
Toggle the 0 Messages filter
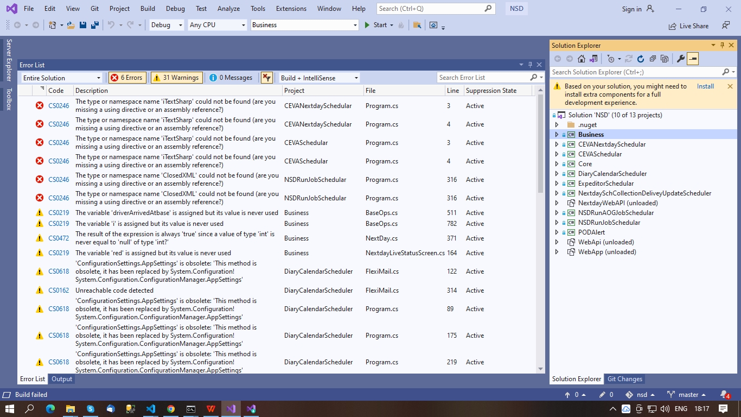[231, 78]
